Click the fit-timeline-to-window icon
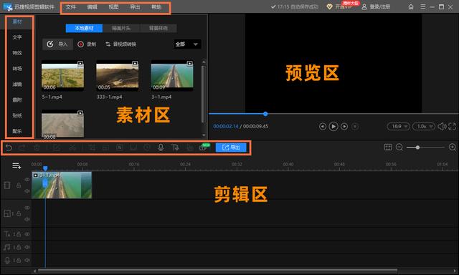The width and height of the screenshot is (459, 275). click(388, 148)
